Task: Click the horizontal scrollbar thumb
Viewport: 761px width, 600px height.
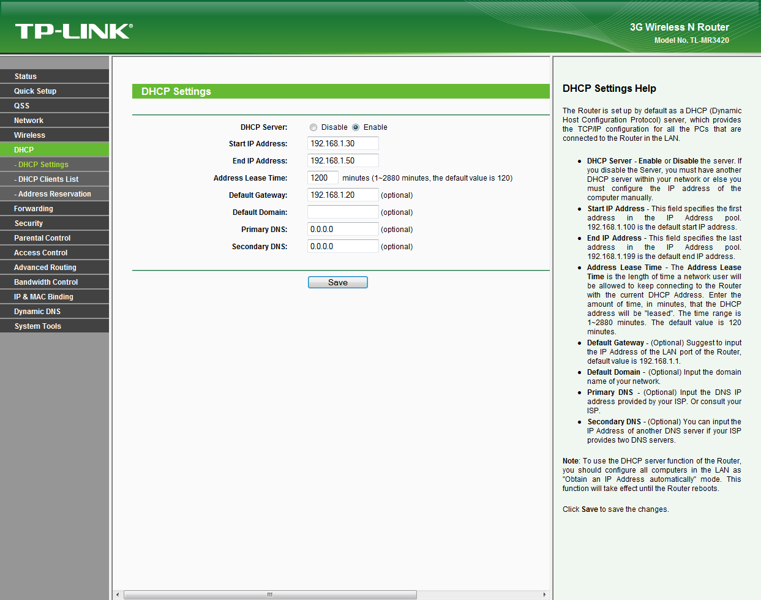Action: pyautogui.click(x=270, y=594)
